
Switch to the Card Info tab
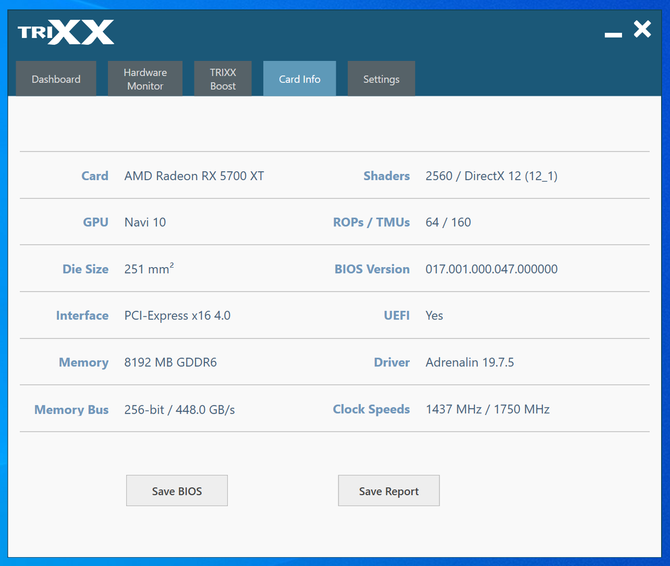click(x=299, y=79)
